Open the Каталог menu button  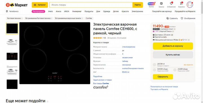pyautogui.click(x=40, y=5)
